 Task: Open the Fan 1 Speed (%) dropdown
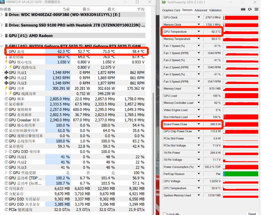pos(199,46)
